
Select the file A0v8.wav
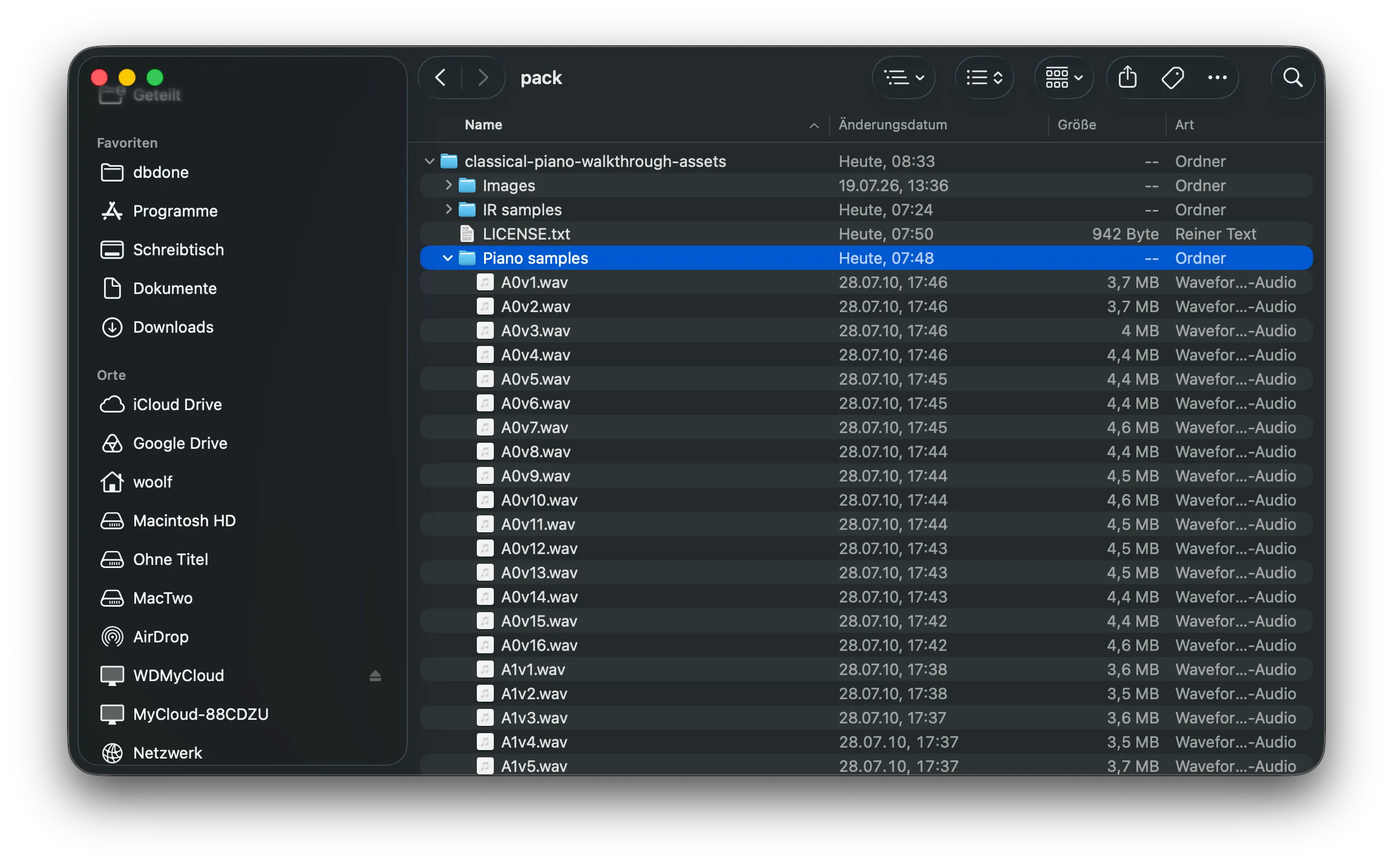[x=866, y=451]
